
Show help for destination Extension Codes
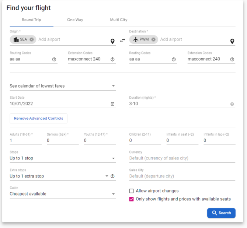click(x=232, y=59)
